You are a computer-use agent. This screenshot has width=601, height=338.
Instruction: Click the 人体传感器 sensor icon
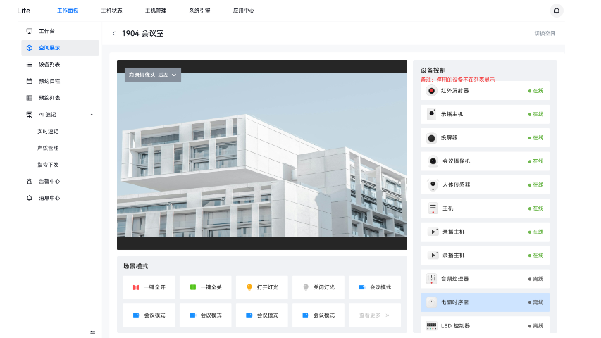pos(433,184)
